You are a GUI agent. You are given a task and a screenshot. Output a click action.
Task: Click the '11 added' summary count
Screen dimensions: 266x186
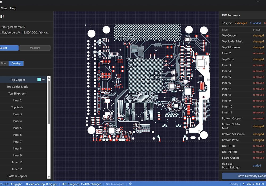coord(255,23)
